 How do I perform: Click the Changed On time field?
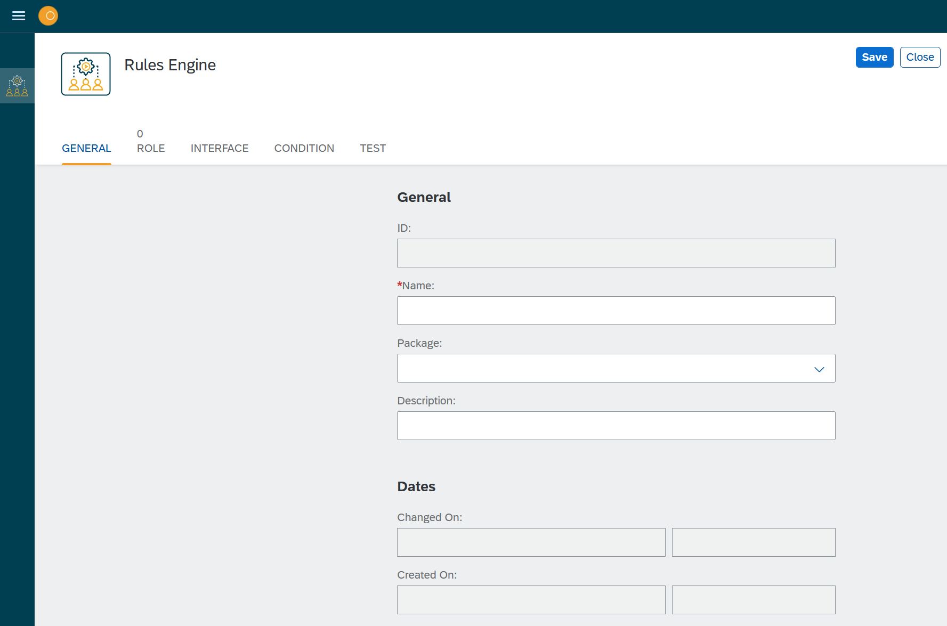(x=754, y=542)
